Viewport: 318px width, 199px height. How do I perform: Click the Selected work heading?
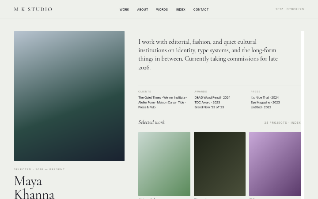point(151,122)
